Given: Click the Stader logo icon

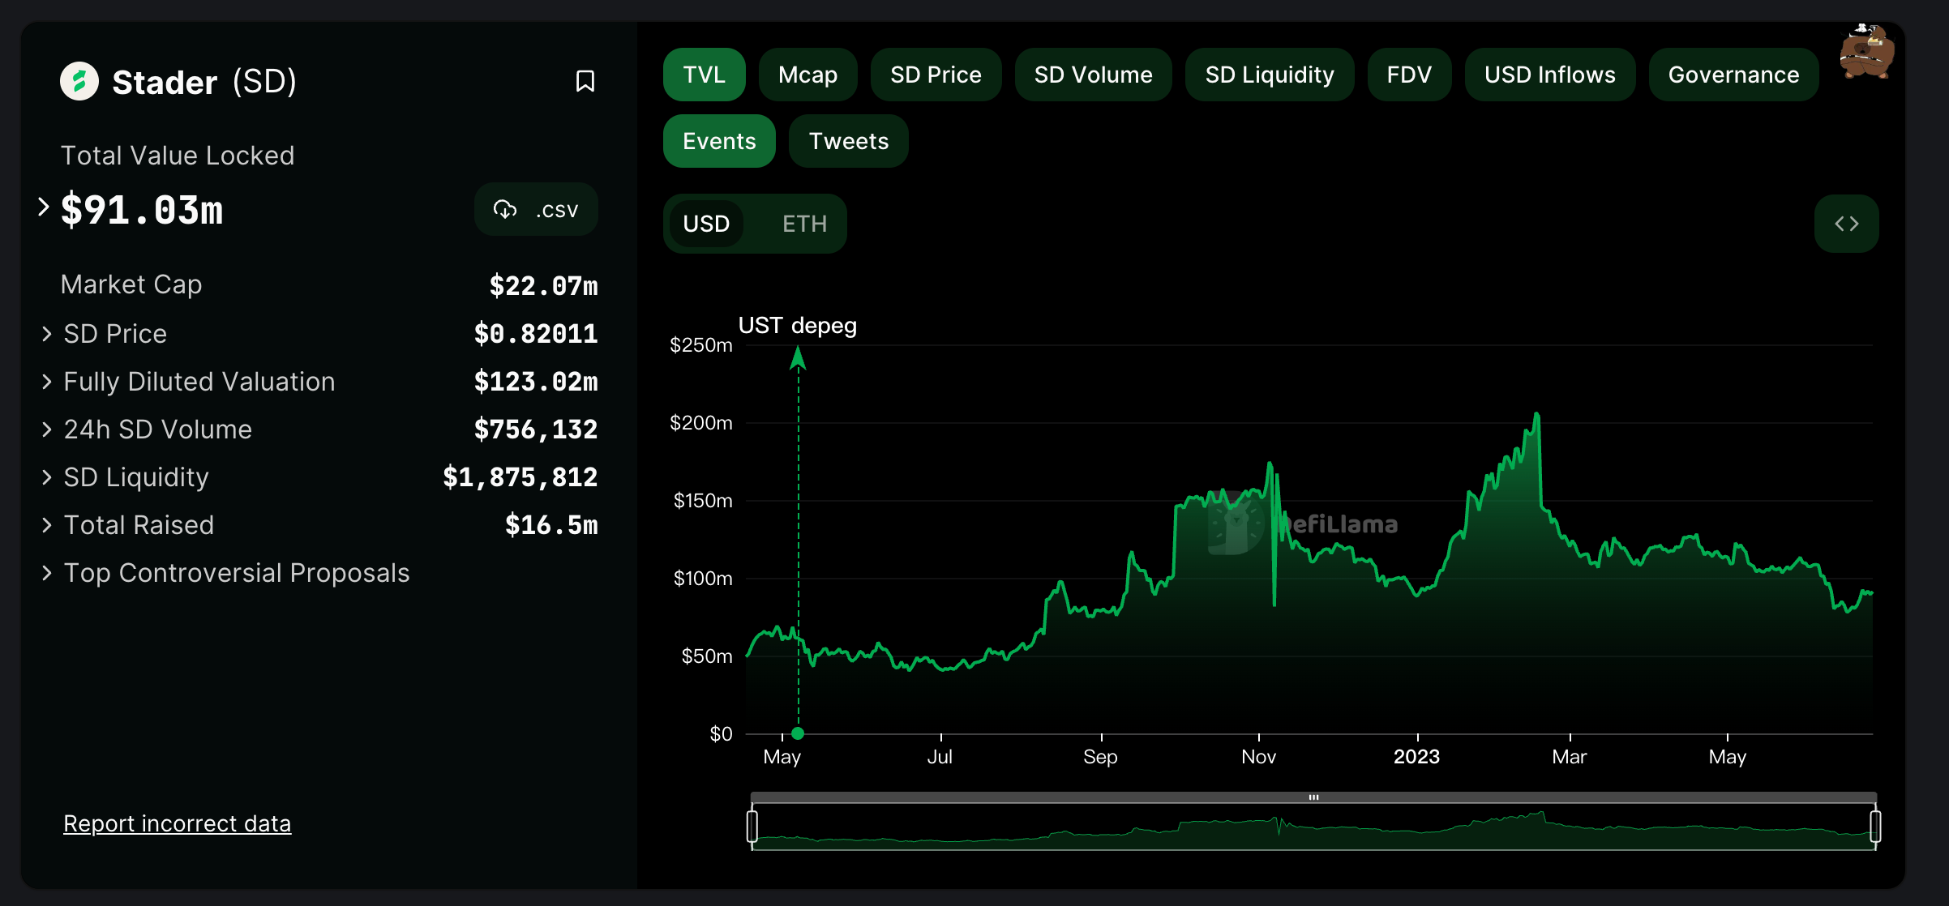Looking at the screenshot, I should click(x=79, y=81).
